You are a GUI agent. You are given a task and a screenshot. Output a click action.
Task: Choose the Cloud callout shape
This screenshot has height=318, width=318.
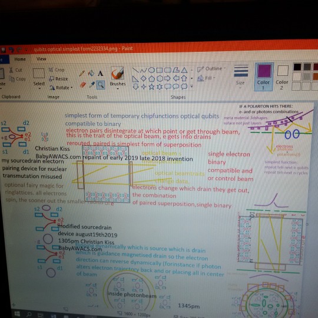tap(184, 87)
